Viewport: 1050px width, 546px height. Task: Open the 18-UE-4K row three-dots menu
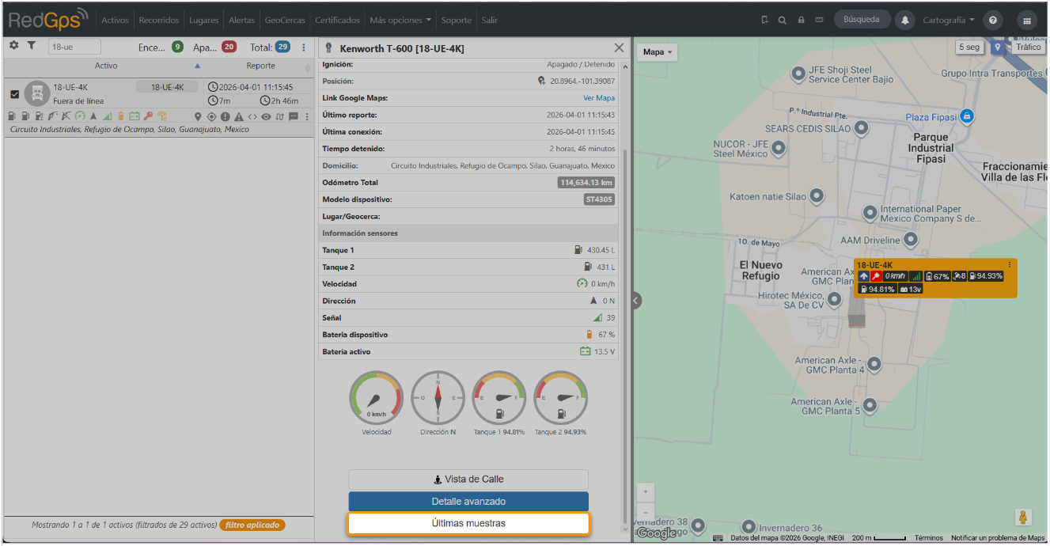(307, 116)
